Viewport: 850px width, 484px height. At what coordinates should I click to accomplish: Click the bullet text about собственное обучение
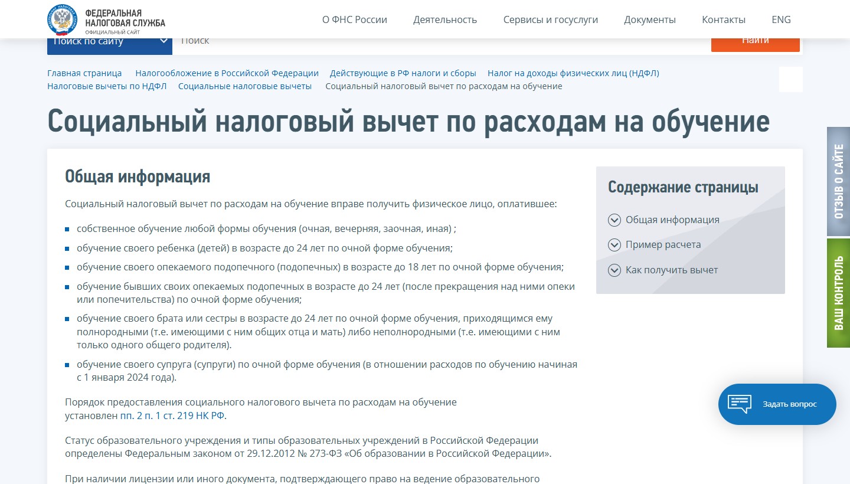tap(266, 228)
